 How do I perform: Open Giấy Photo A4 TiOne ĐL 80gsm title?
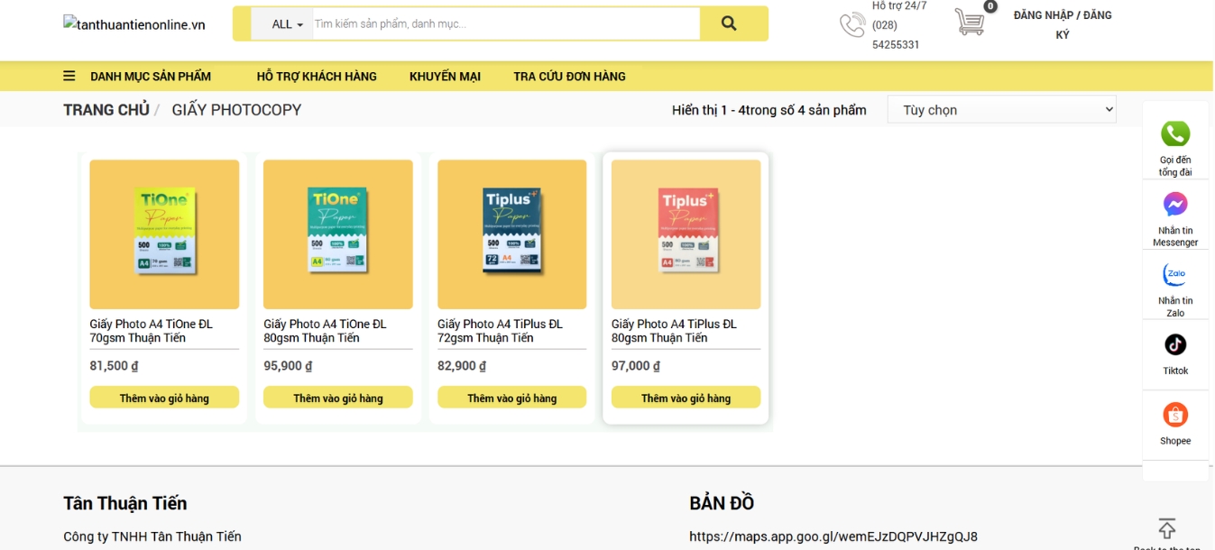pyautogui.click(x=326, y=331)
